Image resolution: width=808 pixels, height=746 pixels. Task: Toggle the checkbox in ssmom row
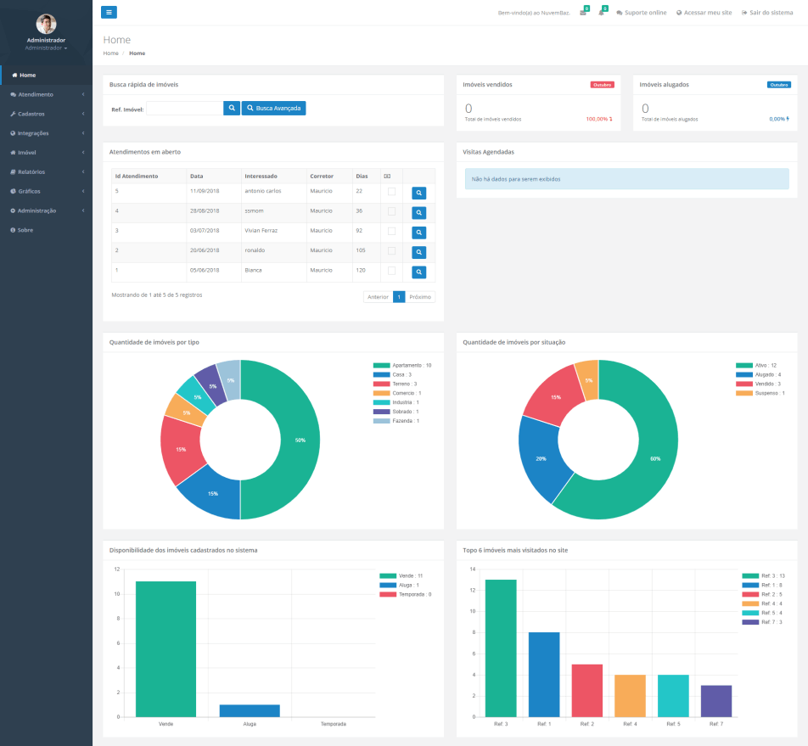(x=391, y=211)
